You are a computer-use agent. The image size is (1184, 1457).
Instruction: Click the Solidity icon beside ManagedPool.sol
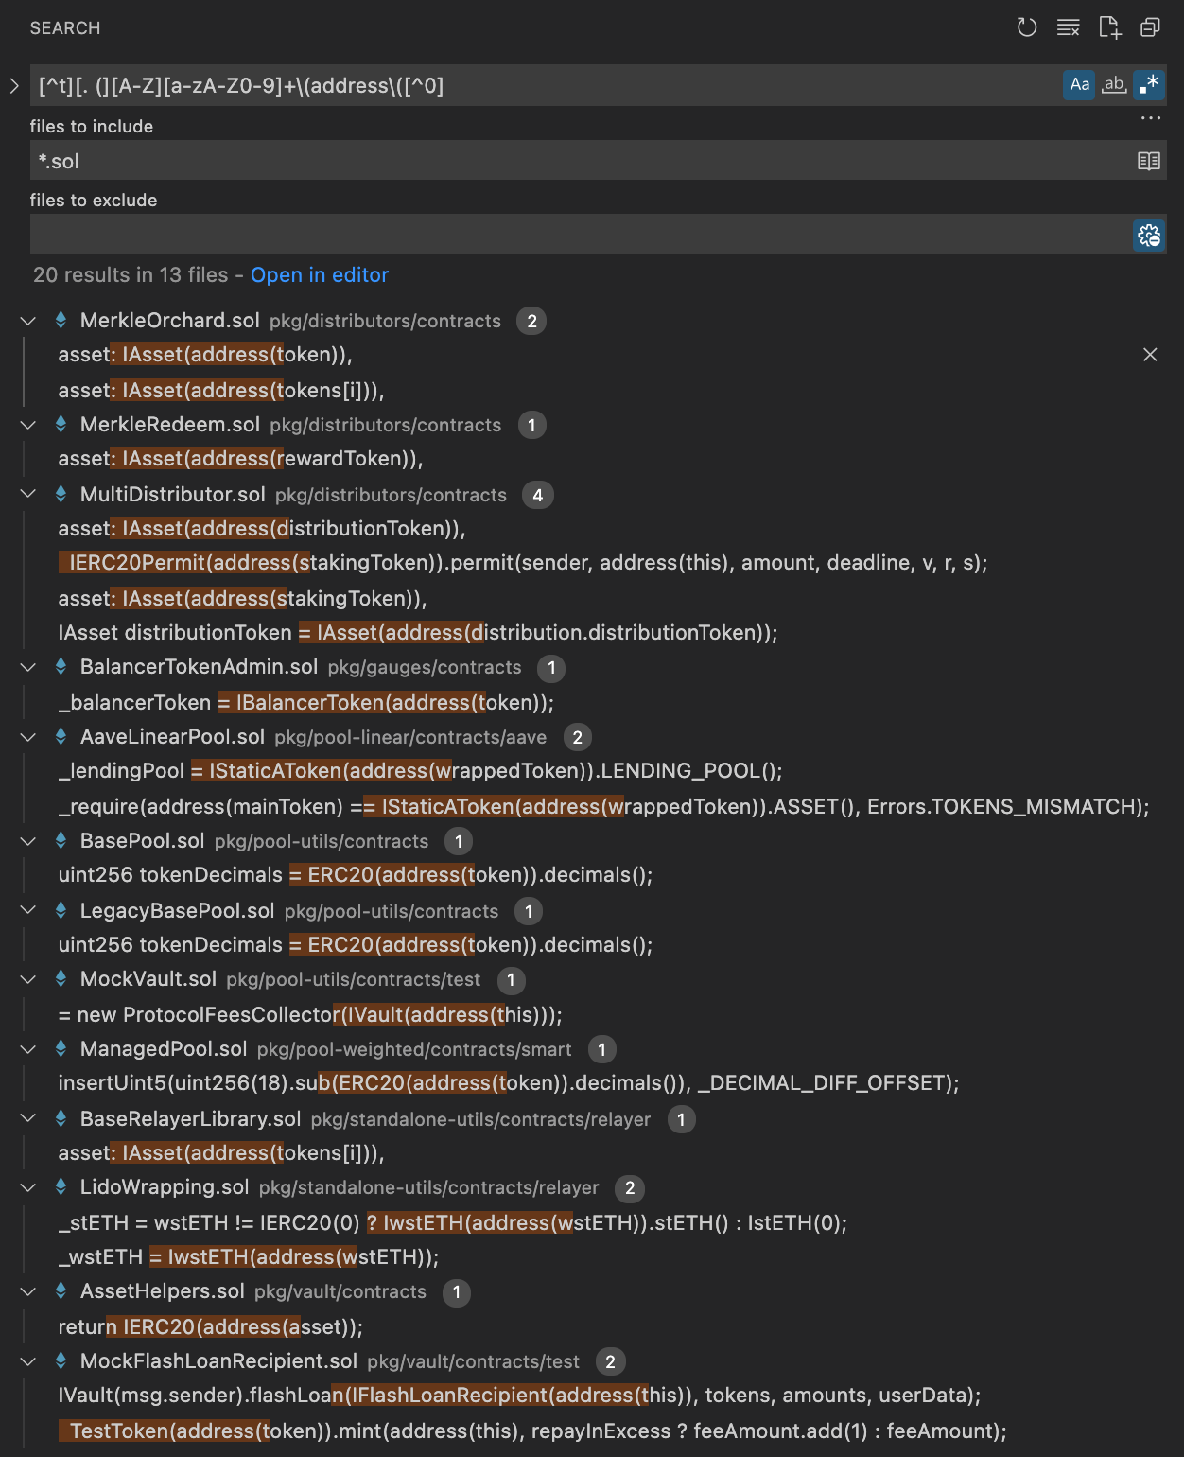click(61, 1048)
